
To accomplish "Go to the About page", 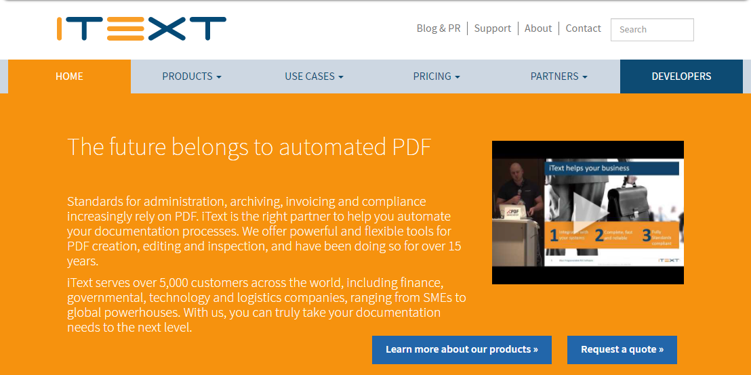I will click(x=538, y=28).
